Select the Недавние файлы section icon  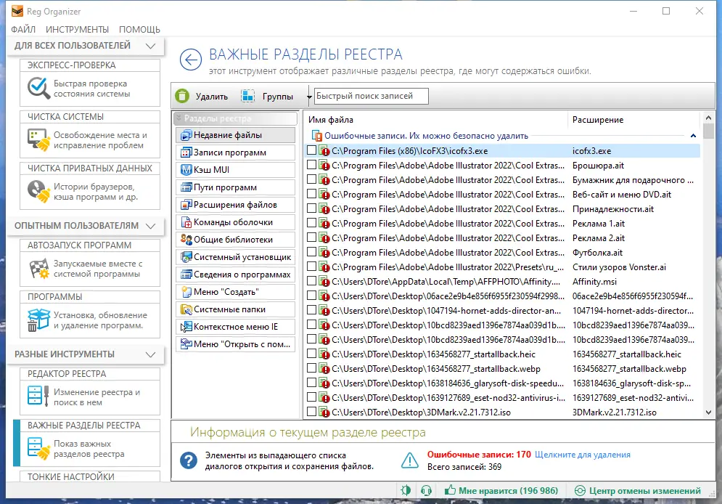[186, 135]
